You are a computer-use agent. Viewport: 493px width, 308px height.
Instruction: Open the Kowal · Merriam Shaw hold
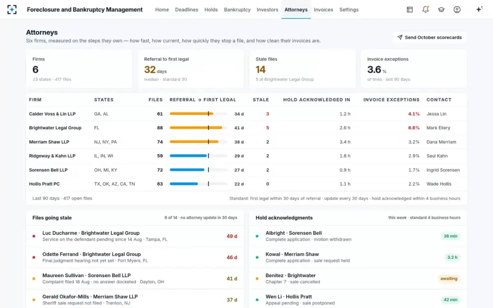(x=358, y=257)
